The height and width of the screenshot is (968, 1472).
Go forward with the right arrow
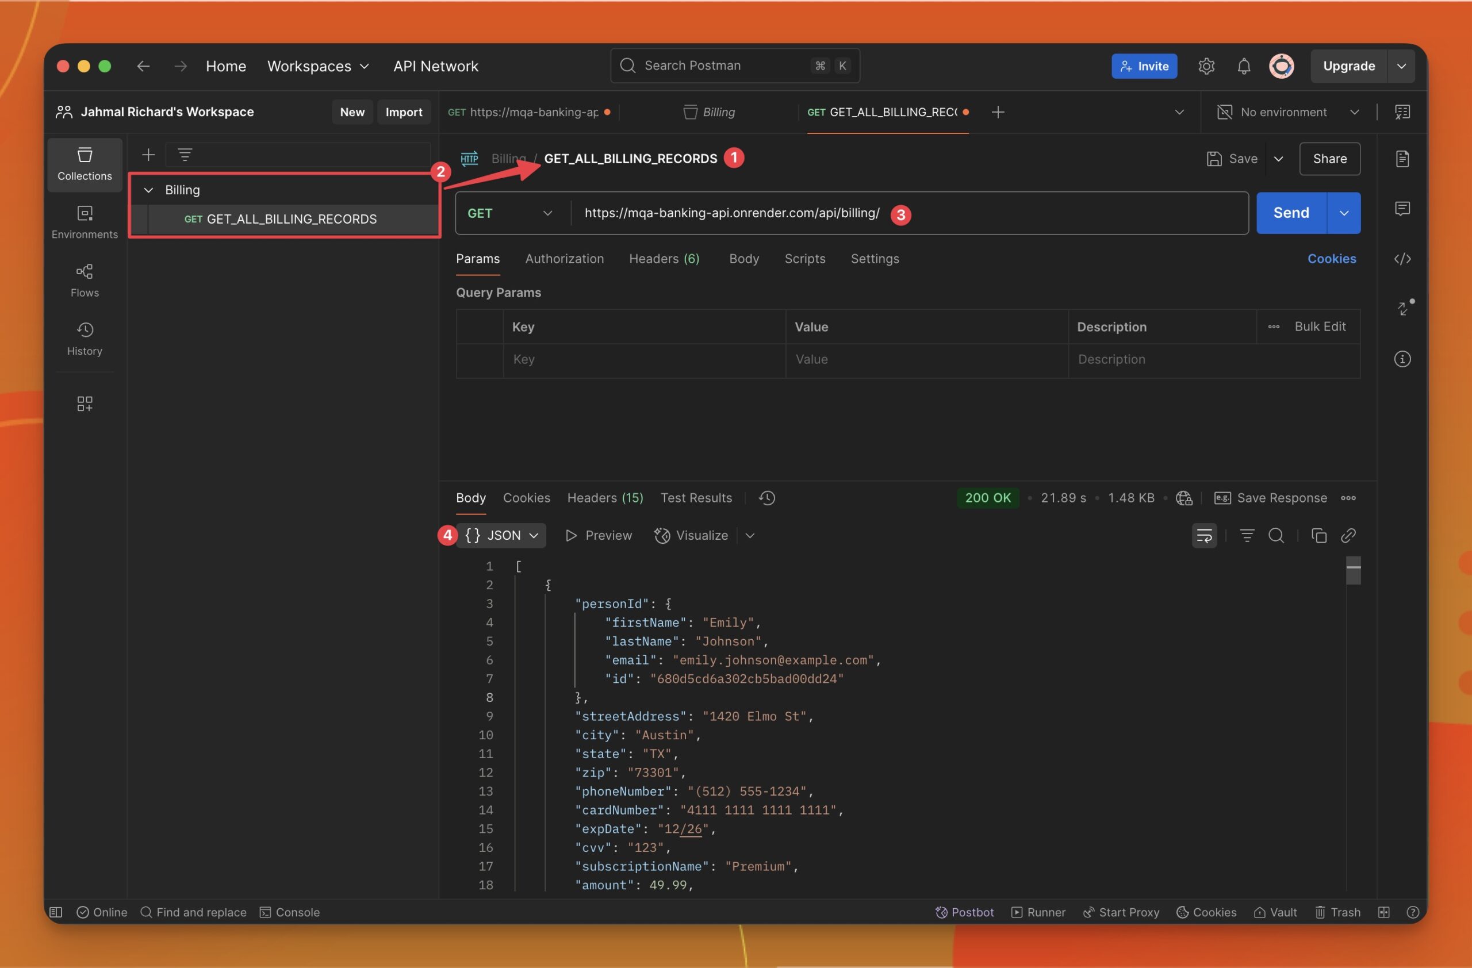click(181, 66)
